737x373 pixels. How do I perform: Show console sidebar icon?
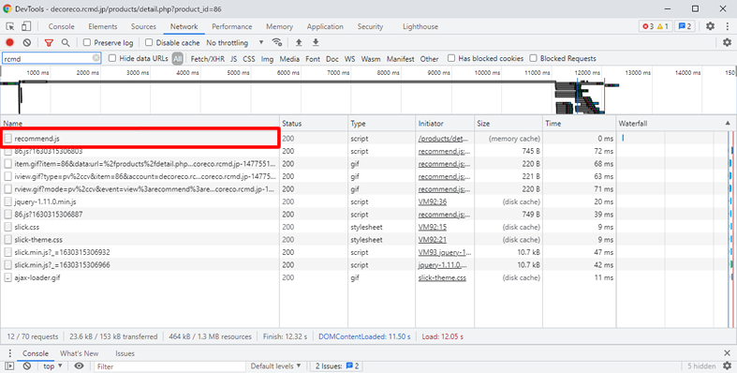tap(9, 366)
